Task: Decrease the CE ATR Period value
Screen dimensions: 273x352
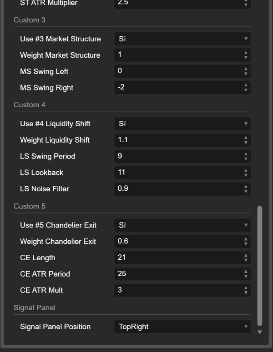Action: [x=246, y=277]
